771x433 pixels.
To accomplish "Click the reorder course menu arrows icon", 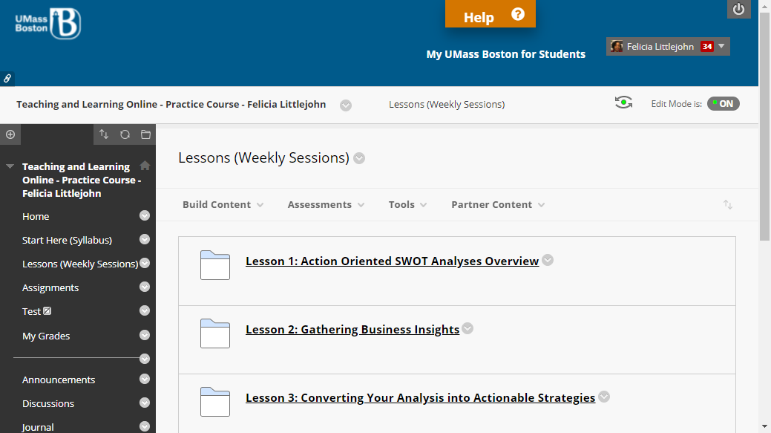I will coord(104,134).
